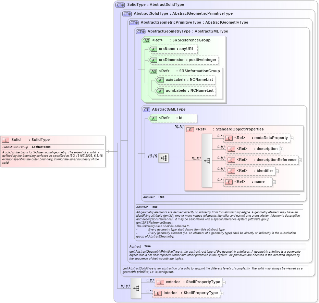This screenshot has height=303, width=319.
Task: Click Substitution Group AbstractSolid value
Action: [41, 147]
